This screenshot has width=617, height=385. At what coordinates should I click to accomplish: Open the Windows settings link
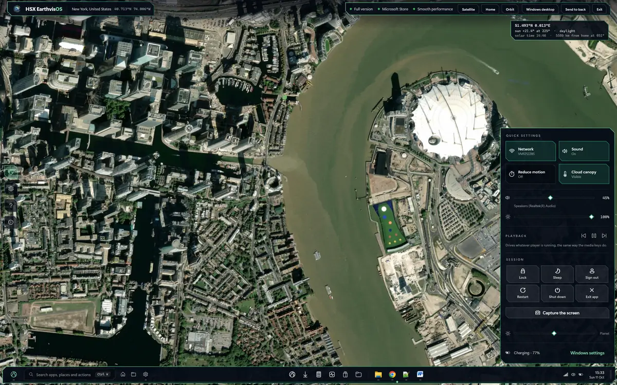click(x=587, y=353)
